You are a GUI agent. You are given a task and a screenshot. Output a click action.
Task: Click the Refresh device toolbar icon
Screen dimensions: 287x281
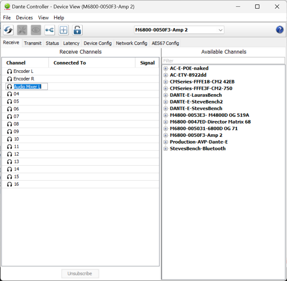pos(8,30)
